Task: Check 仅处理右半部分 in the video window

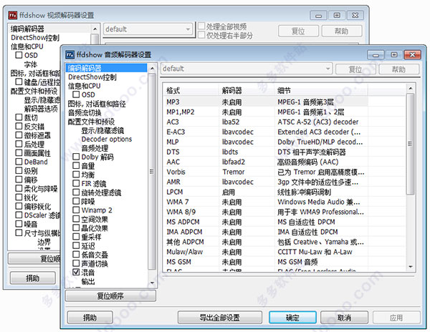Action: pos(201,35)
